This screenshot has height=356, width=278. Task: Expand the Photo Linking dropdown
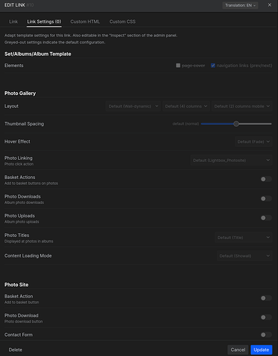point(231,161)
